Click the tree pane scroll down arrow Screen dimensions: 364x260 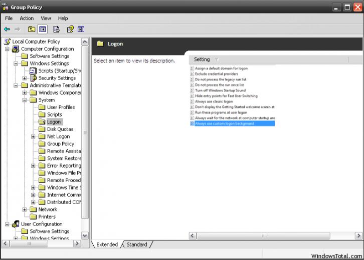[84, 235]
